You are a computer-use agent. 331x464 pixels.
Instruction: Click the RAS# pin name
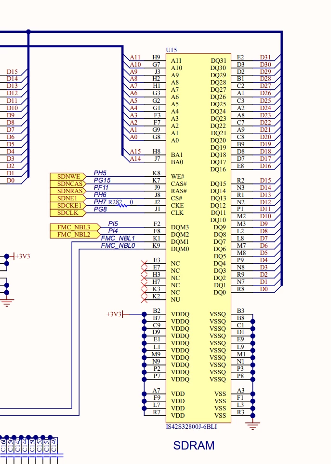[x=179, y=191]
